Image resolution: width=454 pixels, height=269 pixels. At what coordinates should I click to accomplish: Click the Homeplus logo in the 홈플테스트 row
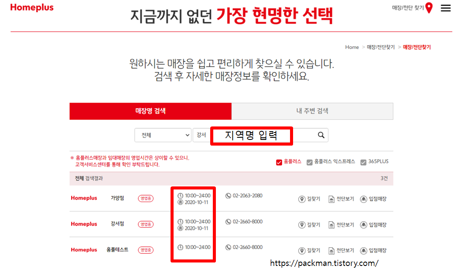pyautogui.click(x=84, y=250)
